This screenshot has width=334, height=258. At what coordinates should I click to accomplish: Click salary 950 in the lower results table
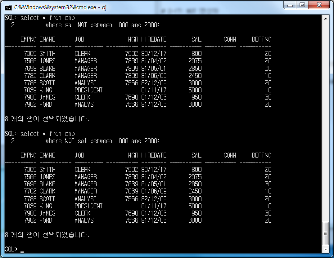click(x=196, y=213)
